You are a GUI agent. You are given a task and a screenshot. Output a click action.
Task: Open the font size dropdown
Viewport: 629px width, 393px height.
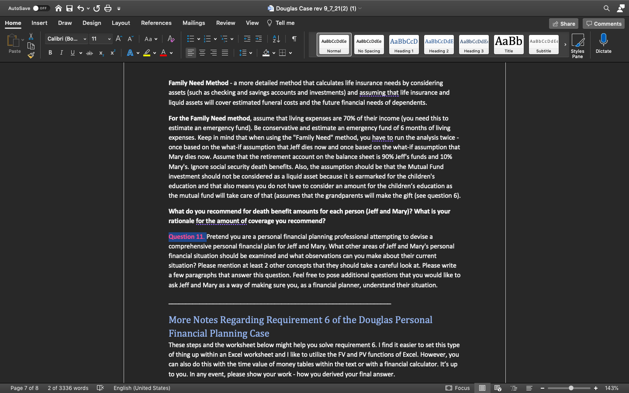[x=108, y=39]
